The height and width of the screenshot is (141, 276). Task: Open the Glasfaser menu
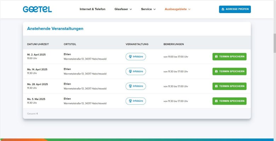(x=123, y=9)
